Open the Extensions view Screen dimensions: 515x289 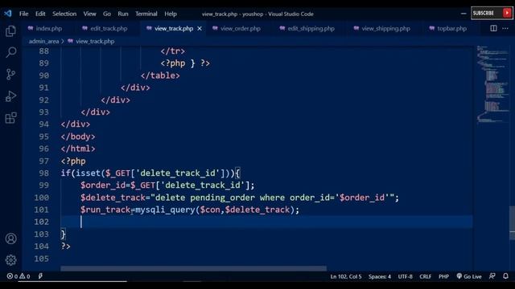pos(10,118)
